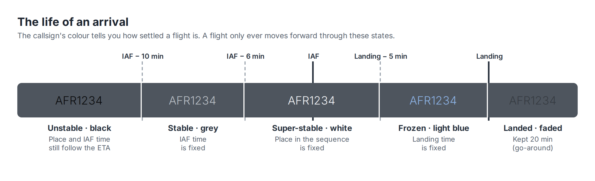Image resolution: width=595 pixels, height=181 pixels.
Task: Select the faded AFR1234 callsign in the Landed segment
Action: (x=533, y=101)
